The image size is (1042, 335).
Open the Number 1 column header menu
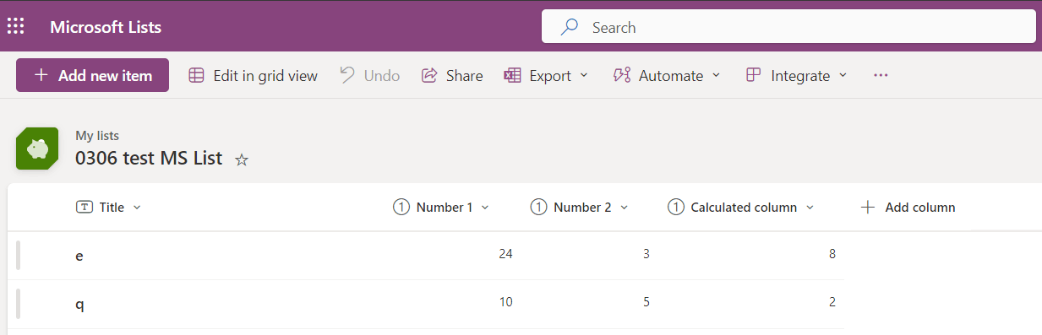(x=441, y=208)
